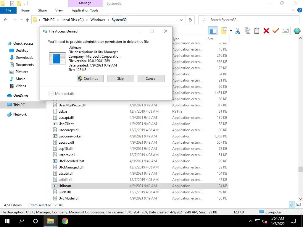303x227 pixels.
Task: Expand chevron after This PC breadcrumb
Action: click(x=58, y=20)
